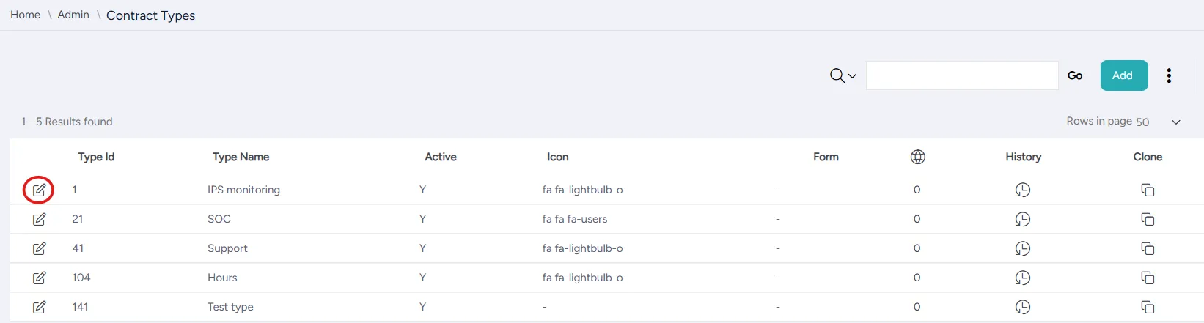1204x323 pixels.
Task: Clone the SOC contract type
Action: coord(1148,219)
